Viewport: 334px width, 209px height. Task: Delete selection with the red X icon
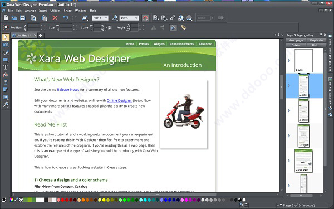55,18
